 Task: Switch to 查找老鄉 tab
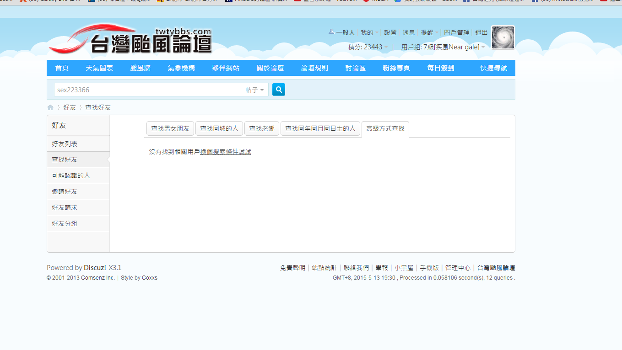tap(262, 128)
